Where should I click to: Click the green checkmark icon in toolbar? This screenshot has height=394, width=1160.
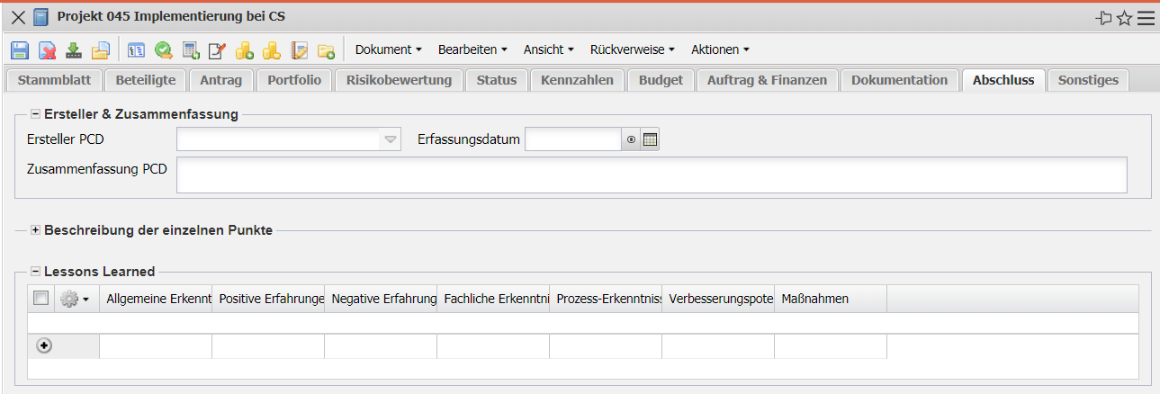(164, 50)
